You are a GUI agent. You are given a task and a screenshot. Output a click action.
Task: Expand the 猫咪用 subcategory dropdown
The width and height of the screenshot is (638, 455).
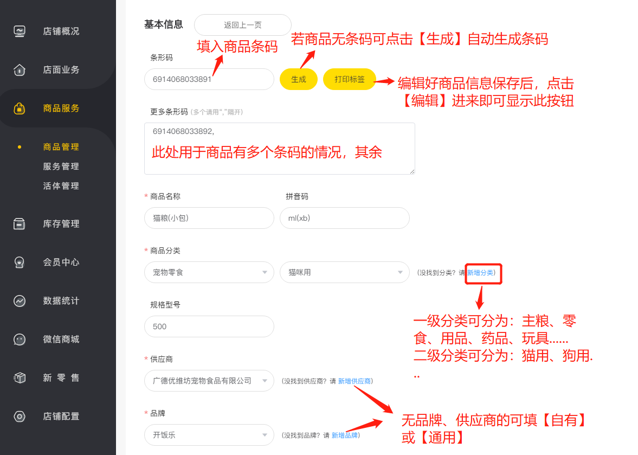point(345,272)
